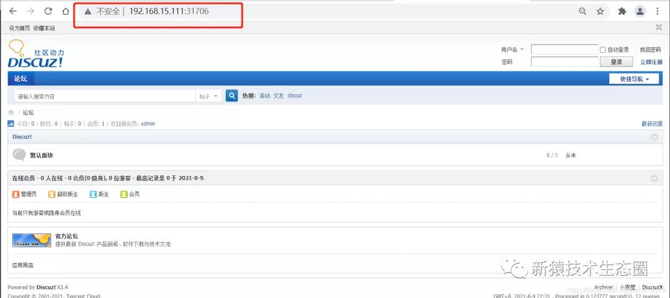670x298 pixels.
Task: Open the Chrome three-dot menu
Action: (657, 12)
